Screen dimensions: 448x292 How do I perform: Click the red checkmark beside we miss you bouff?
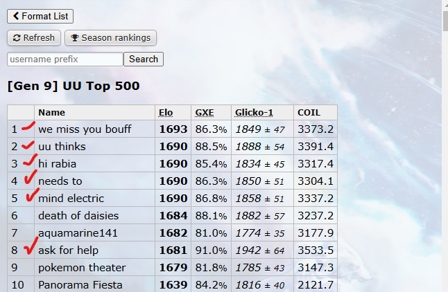pos(28,127)
